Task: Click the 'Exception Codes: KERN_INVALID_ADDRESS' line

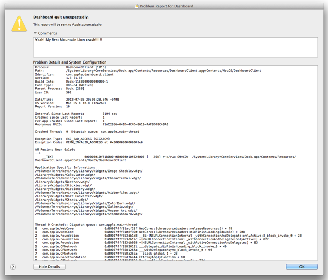Action: (x=89, y=142)
